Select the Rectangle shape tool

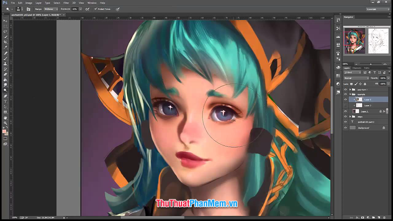[6, 112]
